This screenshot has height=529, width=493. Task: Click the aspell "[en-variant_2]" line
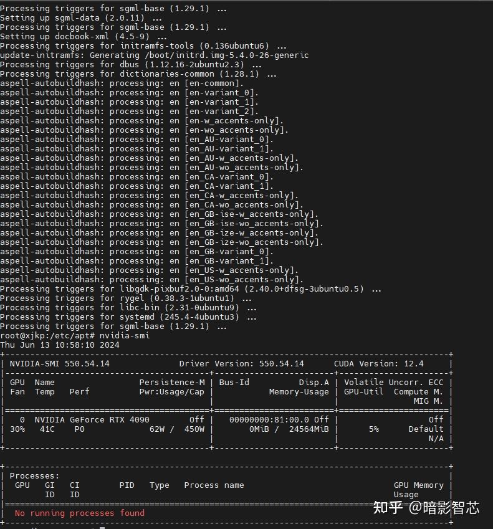coord(130,112)
